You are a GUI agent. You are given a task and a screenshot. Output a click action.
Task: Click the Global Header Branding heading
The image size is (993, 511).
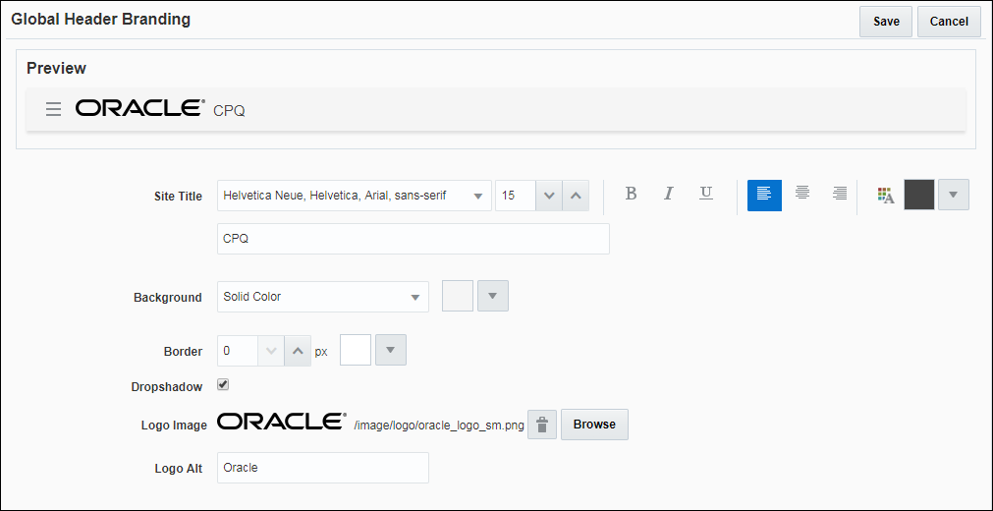101,20
